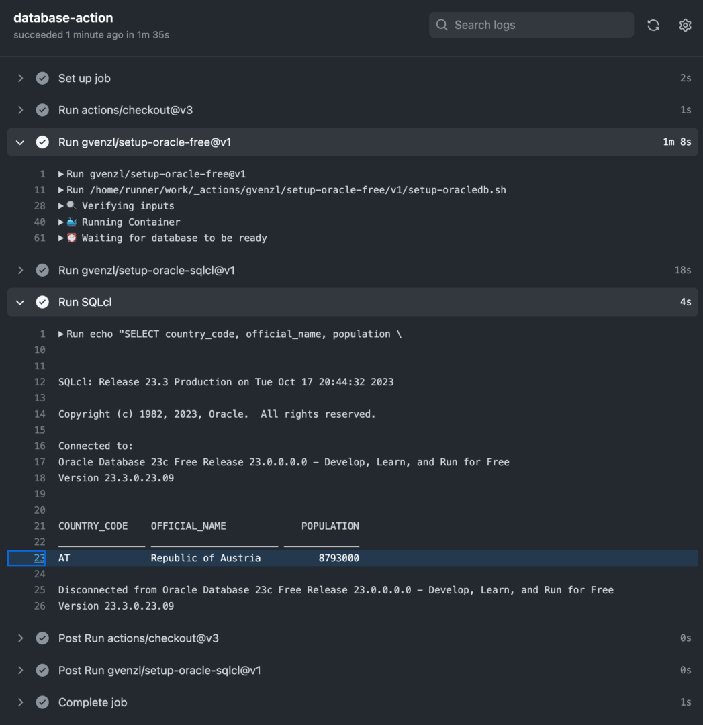
Task: Collapse the Run SQLcl step
Action: point(19,302)
